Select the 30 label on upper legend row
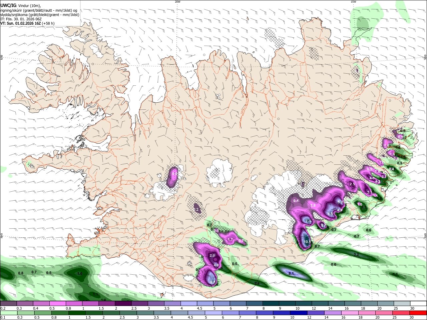The width and height of the screenshot is (427, 320). click(412, 308)
